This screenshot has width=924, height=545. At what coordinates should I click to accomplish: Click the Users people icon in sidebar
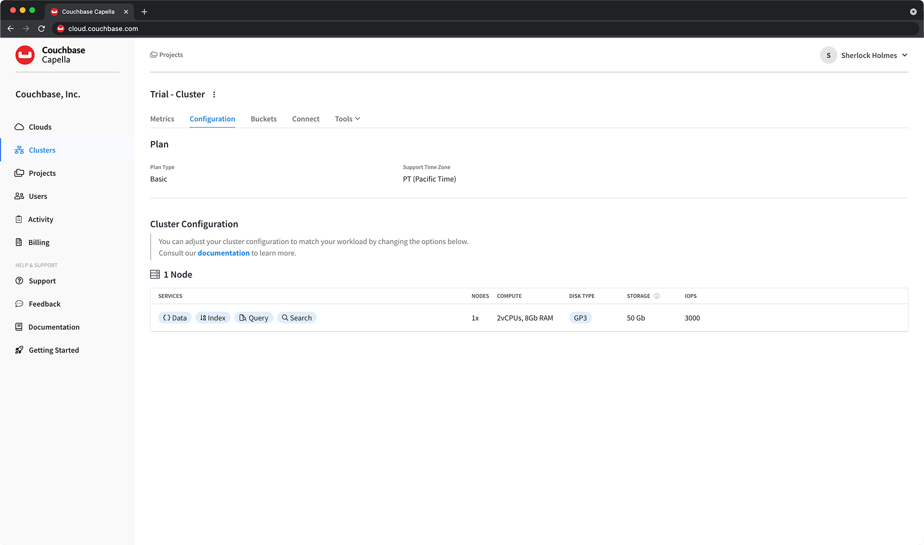click(x=19, y=196)
